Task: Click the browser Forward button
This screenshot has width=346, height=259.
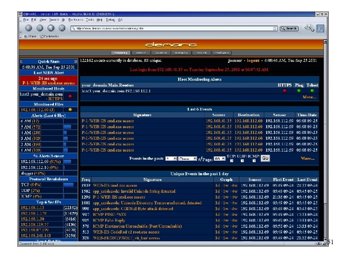Action: coord(40,28)
